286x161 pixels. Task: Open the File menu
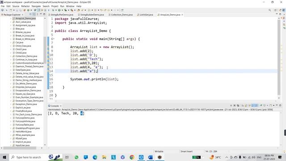3,6
